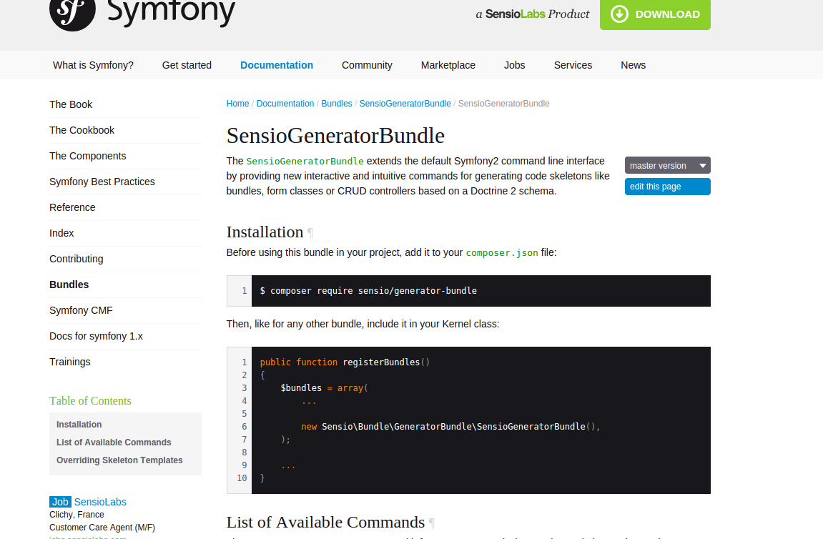This screenshot has height=539, width=823.
Task: Click the SensioLabs job link
Action: [x=100, y=502]
